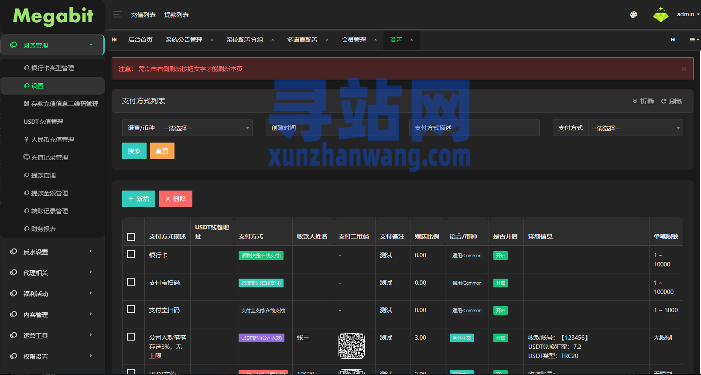Image resolution: width=701 pixels, height=375 pixels.
Task: Click the USDT支付(公司入款) purple tag
Action: (261, 338)
